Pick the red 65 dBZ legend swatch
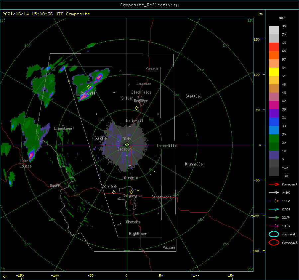Image resolution: width=299 pixels, height=280 pixels. [x=274, y=47]
